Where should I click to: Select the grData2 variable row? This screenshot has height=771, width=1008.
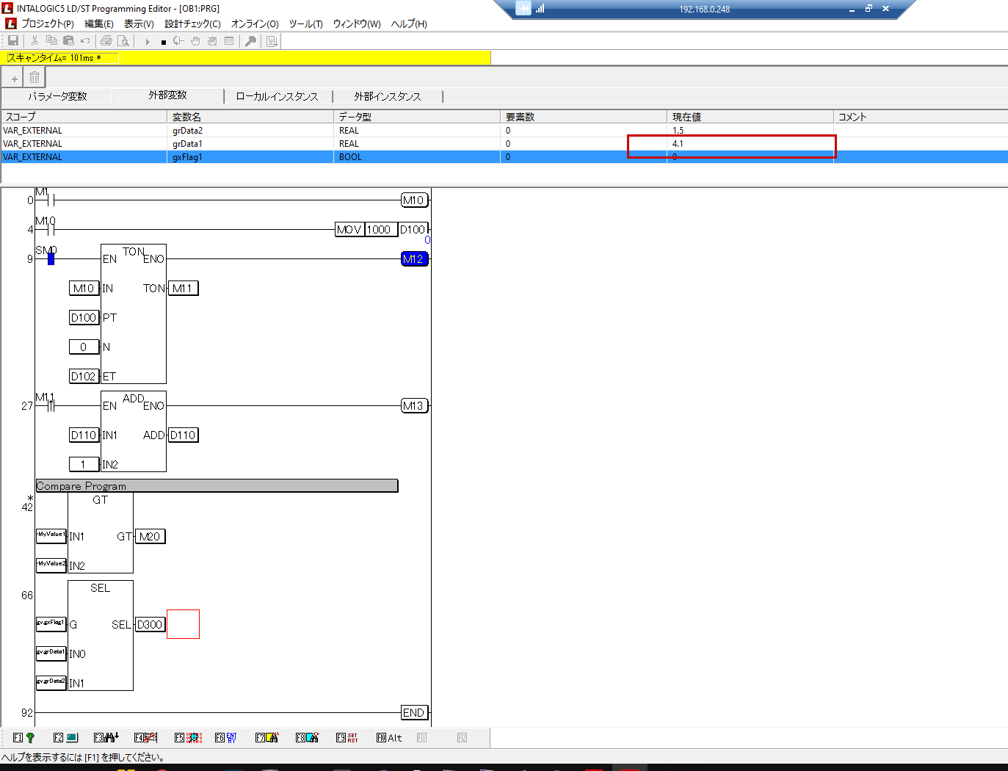click(187, 131)
